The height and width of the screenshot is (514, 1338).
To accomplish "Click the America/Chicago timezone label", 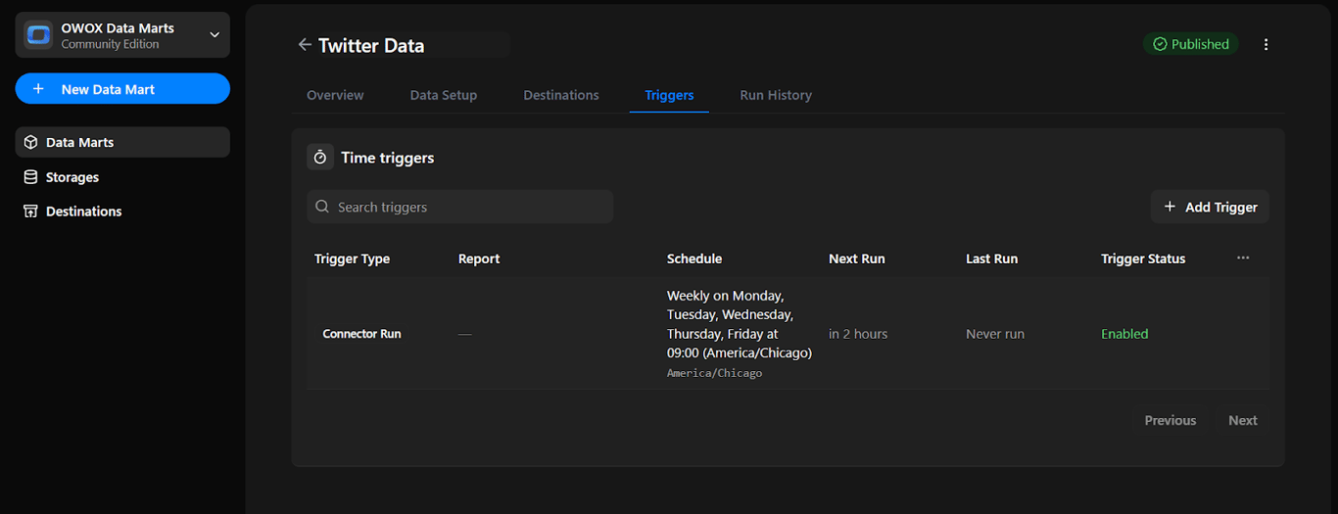I will pos(715,373).
